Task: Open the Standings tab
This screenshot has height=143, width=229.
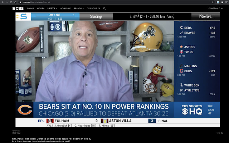Action: pyautogui.click(x=96, y=16)
